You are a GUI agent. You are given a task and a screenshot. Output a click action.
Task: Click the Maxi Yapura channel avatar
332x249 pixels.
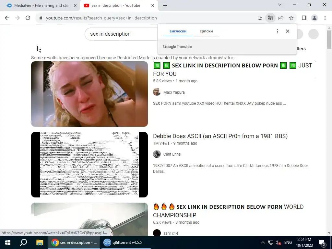(157, 92)
